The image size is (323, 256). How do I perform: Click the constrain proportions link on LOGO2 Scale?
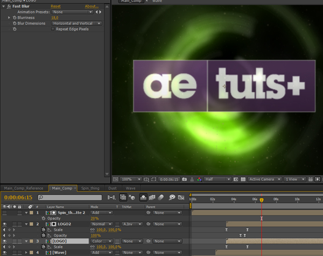click(x=92, y=230)
